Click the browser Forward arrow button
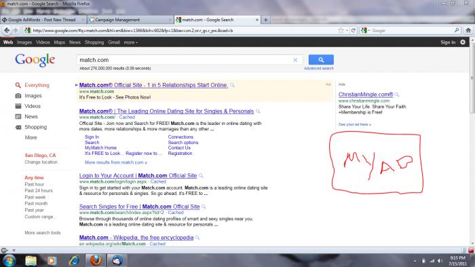 point(16,31)
